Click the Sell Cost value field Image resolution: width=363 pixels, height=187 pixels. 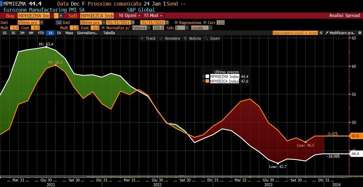(95, 28)
